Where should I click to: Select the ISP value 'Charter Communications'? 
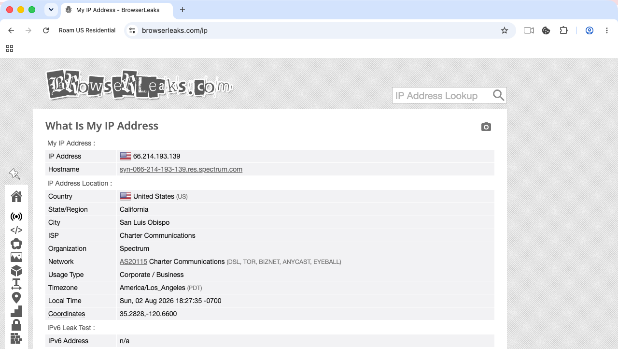coord(157,235)
